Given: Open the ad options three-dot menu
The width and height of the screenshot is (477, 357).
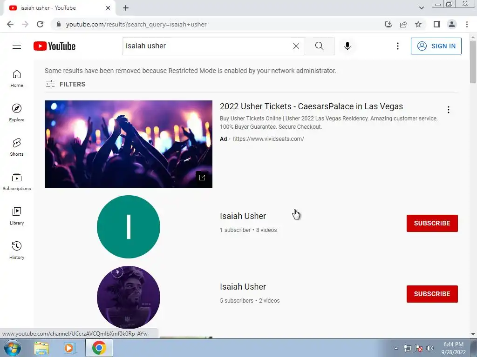Looking at the screenshot, I should coord(449,110).
